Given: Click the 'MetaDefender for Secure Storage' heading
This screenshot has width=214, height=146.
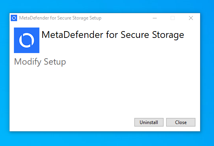Looking at the screenshot, I should [113, 35].
